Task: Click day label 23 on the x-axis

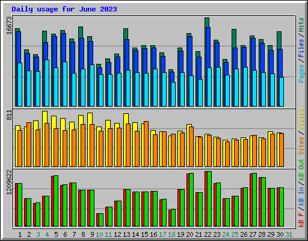Action: (217, 234)
